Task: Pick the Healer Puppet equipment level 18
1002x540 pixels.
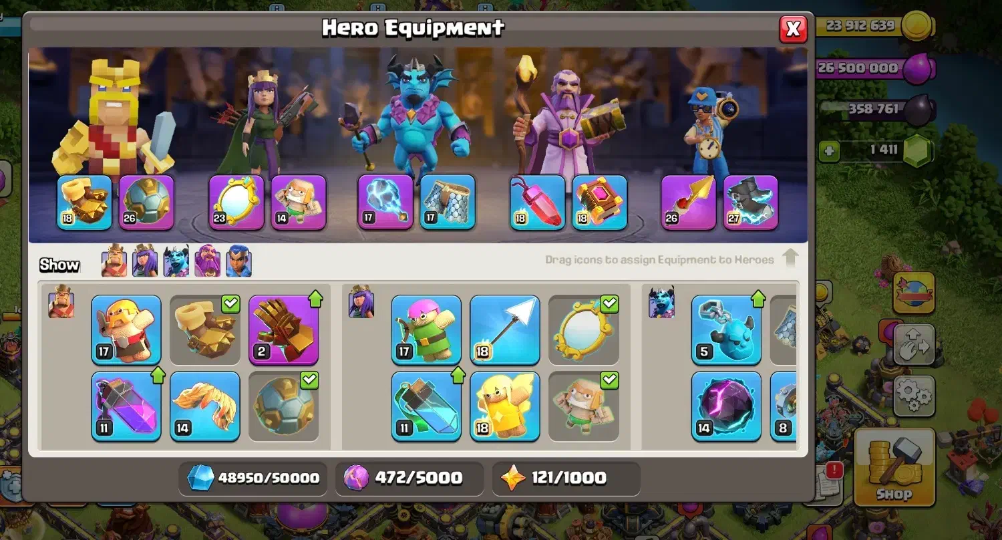Action: pos(504,406)
